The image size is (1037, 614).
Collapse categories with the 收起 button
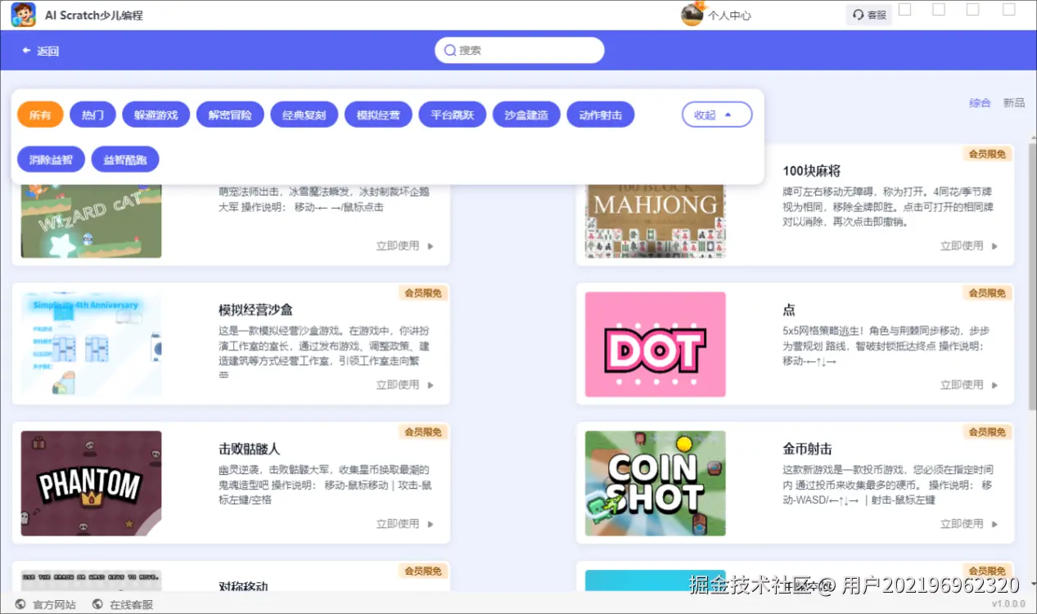[717, 115]
